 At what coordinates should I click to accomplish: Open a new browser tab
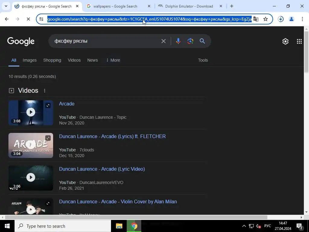232,6
